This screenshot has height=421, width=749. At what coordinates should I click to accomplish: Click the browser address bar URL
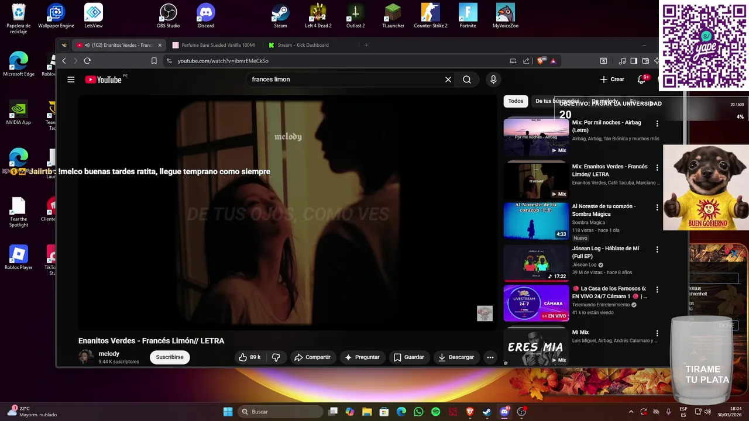(223, 61)
